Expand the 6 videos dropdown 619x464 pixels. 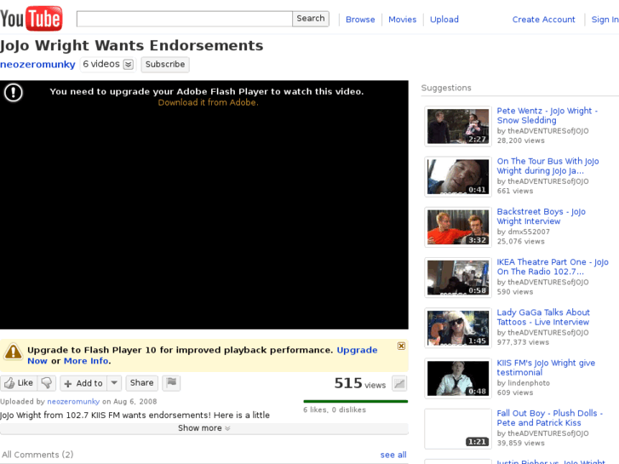pos(128,65)
